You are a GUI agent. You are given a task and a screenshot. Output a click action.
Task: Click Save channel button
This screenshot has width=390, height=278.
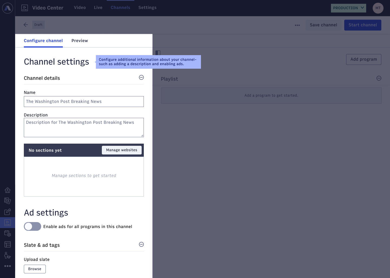point(323,25)
